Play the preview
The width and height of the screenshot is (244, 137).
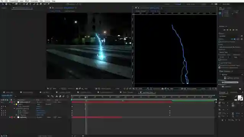[230, 30]
